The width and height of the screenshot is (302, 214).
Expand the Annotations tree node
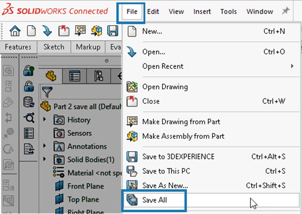[x=45, y=146]
